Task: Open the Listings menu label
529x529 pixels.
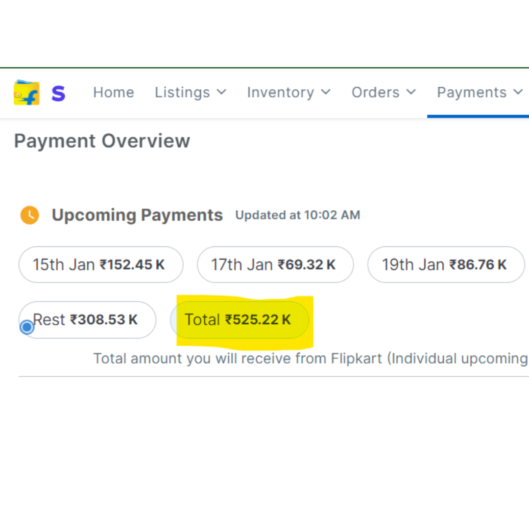Action: coord(182,93)
